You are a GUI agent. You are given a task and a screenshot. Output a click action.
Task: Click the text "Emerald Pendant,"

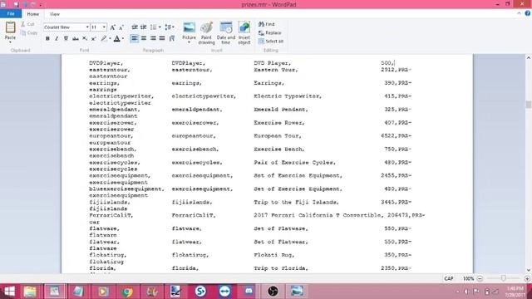[281, 110]
